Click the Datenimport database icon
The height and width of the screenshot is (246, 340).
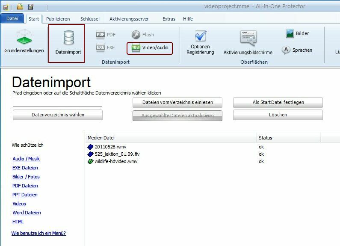[68, 38]
